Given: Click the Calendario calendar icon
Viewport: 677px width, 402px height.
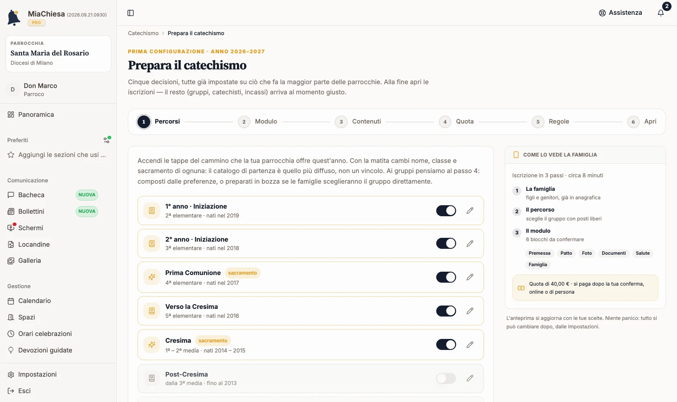Looking at the screenshot, I should pos(11,301).
